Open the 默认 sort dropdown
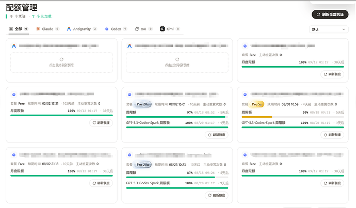The image size is (356, 208). 329,29
